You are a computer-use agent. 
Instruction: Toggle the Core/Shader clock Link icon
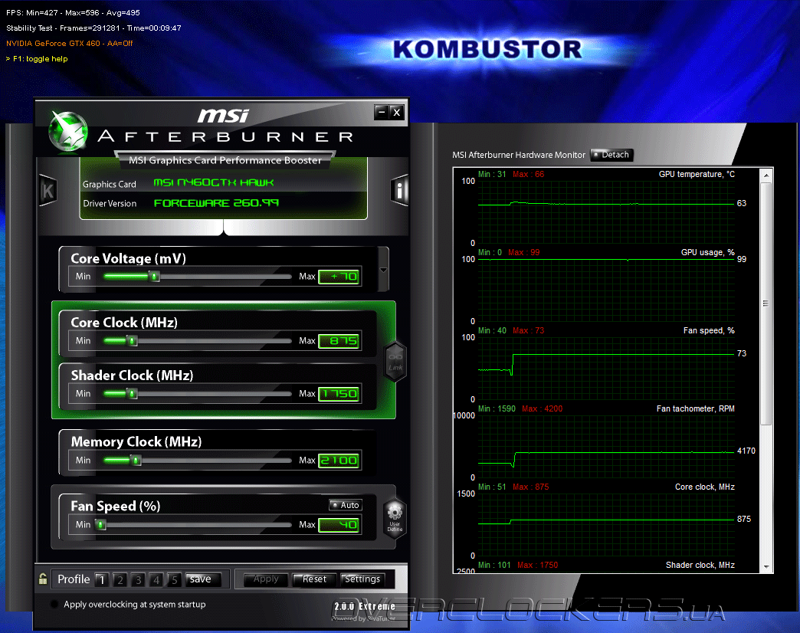pos(395,362)
